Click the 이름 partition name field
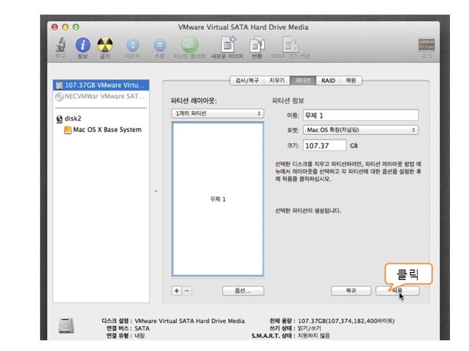This screenshot has width=469, height=351. click(360, 114)
